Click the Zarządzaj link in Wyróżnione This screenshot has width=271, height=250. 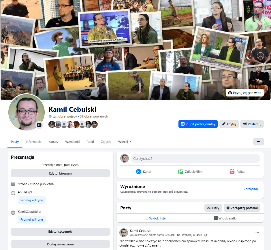click(251, 189)
